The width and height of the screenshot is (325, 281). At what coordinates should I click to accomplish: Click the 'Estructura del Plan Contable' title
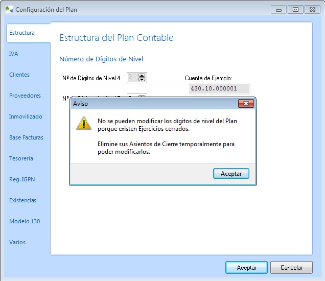click(x=117, y=38)
